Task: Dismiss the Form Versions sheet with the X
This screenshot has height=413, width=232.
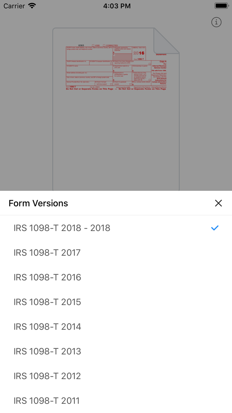Action: click(218, 203)
